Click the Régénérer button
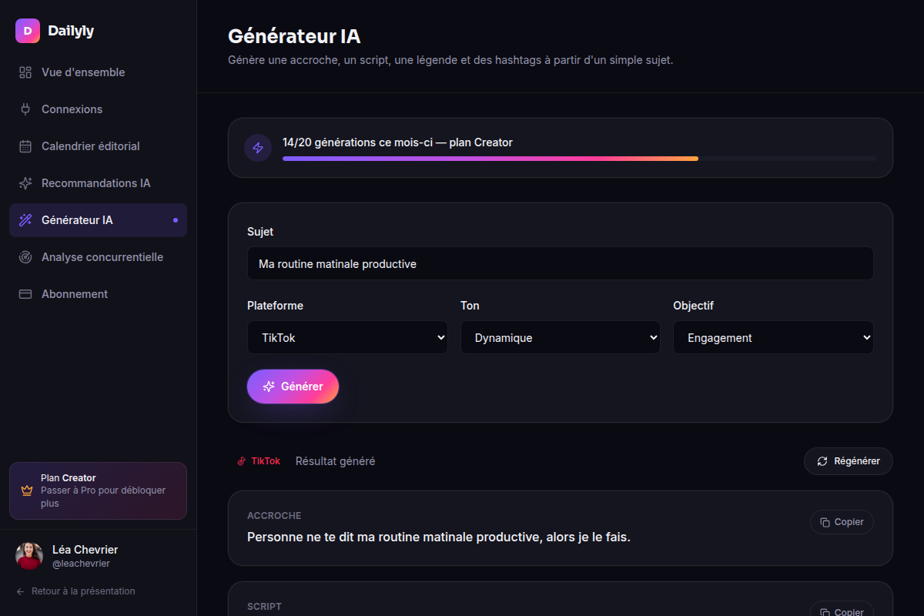Screen dimensions: 924x616 click(x=849, y=461)
